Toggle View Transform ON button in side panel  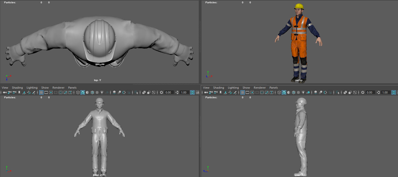point(394,92)
